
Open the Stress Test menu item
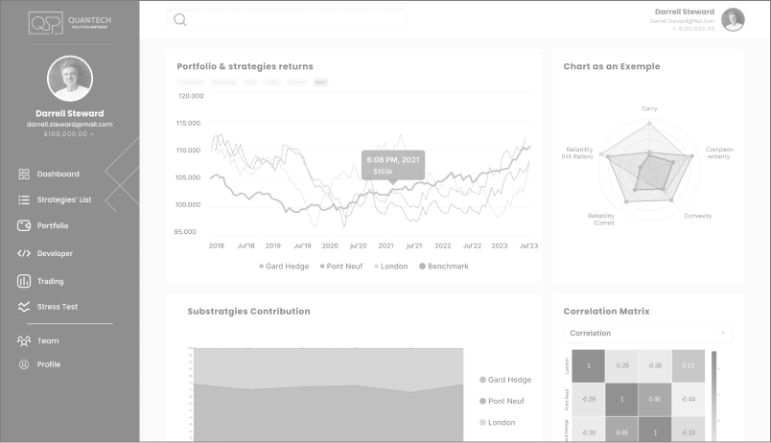(57, 307)
